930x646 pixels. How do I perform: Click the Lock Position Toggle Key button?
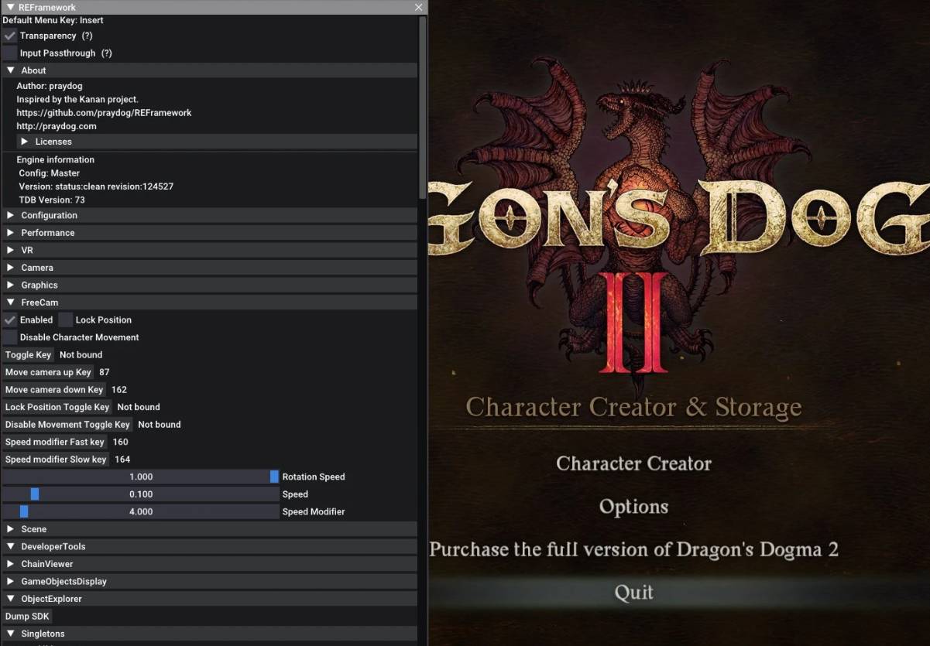click(x=57, y=407)
